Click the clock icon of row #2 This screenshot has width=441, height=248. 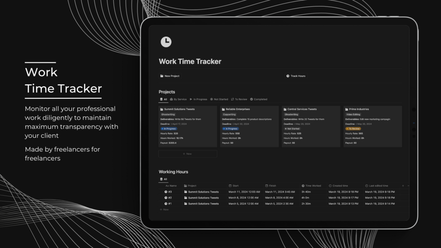166,198
